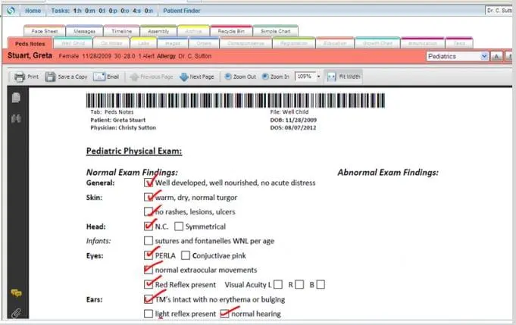Click 'Pediatric Physical Exam:' heading

tap(134, 151)
